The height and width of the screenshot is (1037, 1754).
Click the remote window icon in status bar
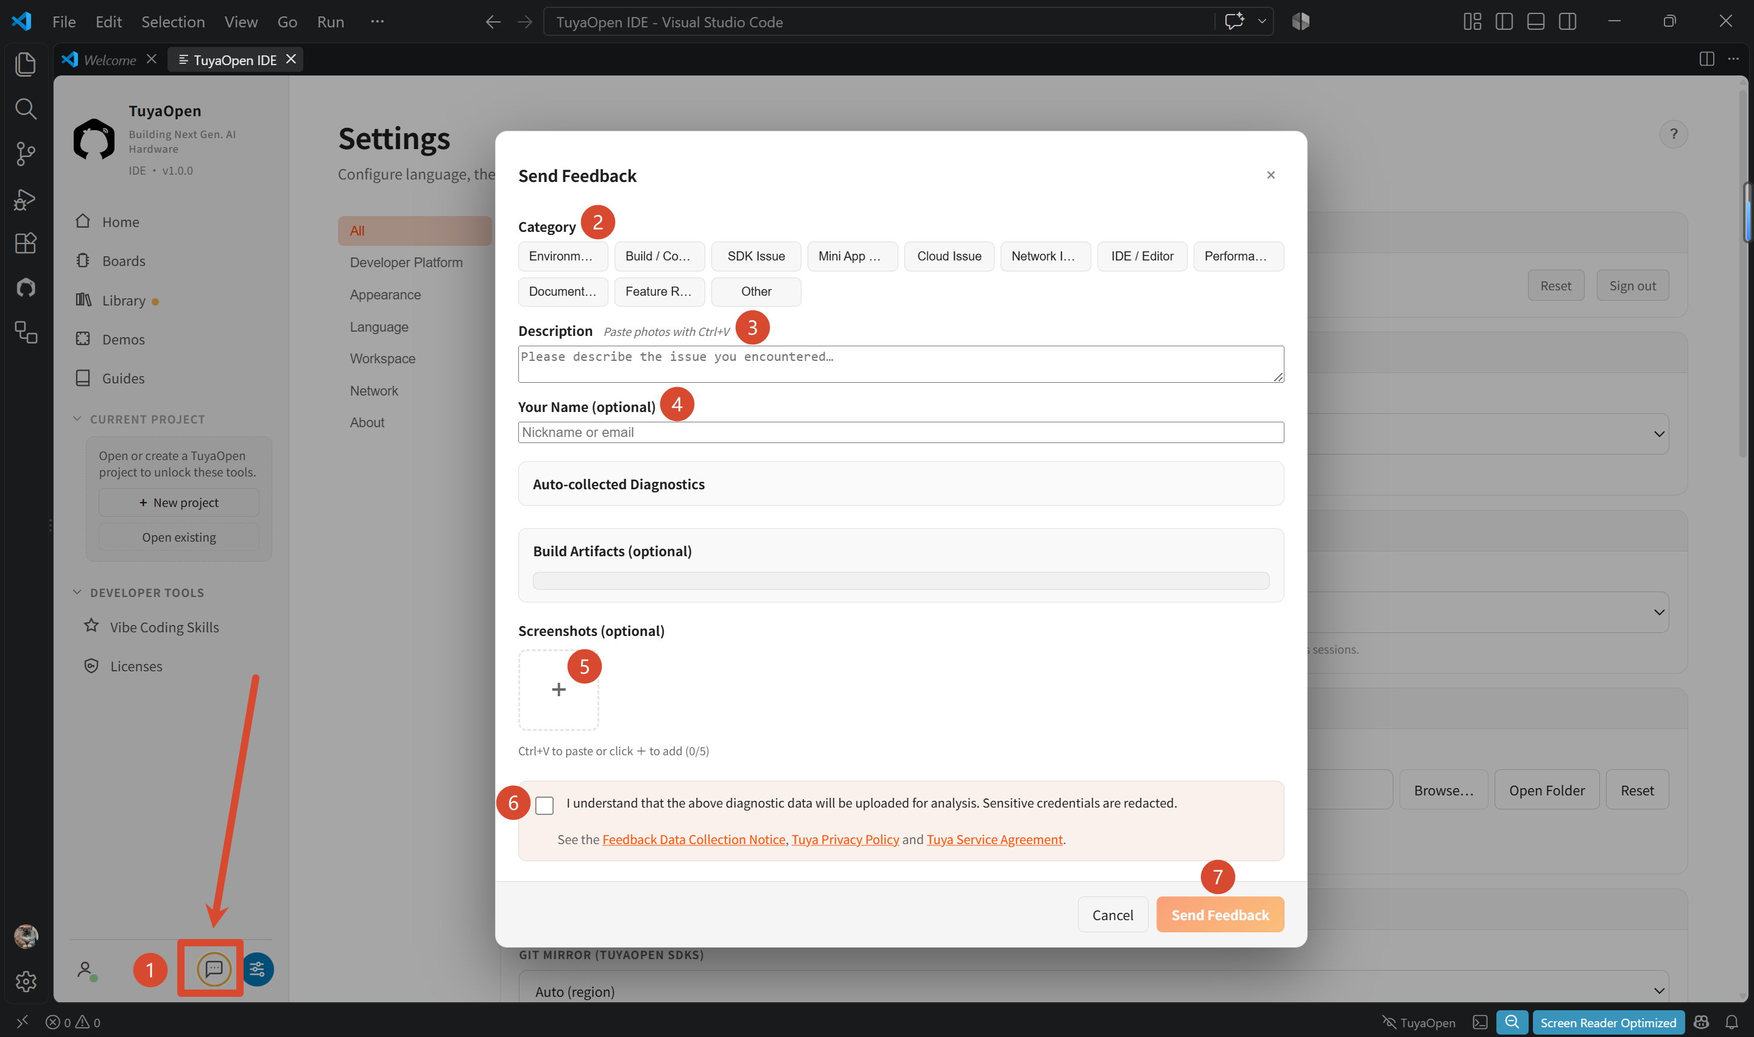[x=22, y=1022]
